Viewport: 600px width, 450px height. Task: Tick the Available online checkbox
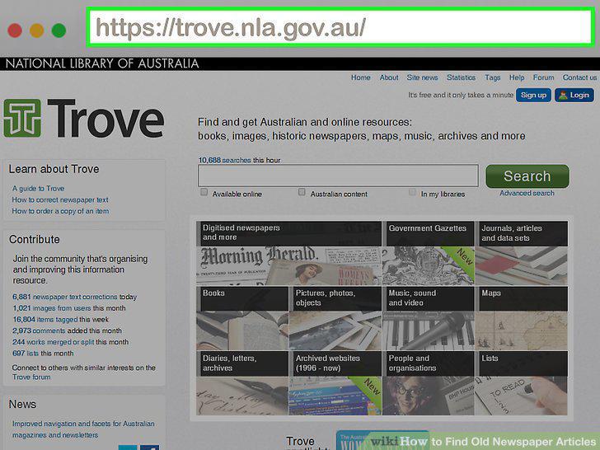pyautogui.click(x=204, y=192)
